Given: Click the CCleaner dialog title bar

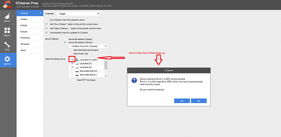Looking at the screenshot, I should point(169,71).
